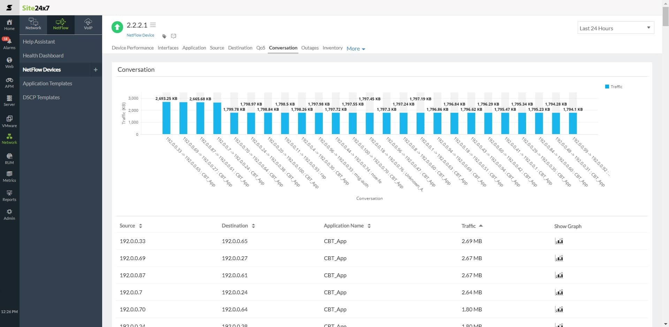Open the APM monitoring section
The width and height of the screenshot is (669, 327).
point(9,83)
